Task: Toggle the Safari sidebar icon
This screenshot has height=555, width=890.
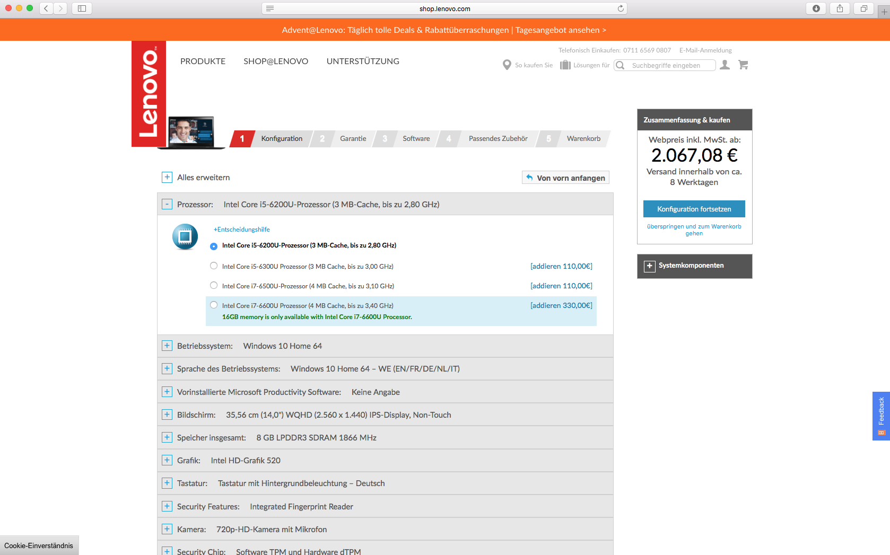Action: point(82,8)
